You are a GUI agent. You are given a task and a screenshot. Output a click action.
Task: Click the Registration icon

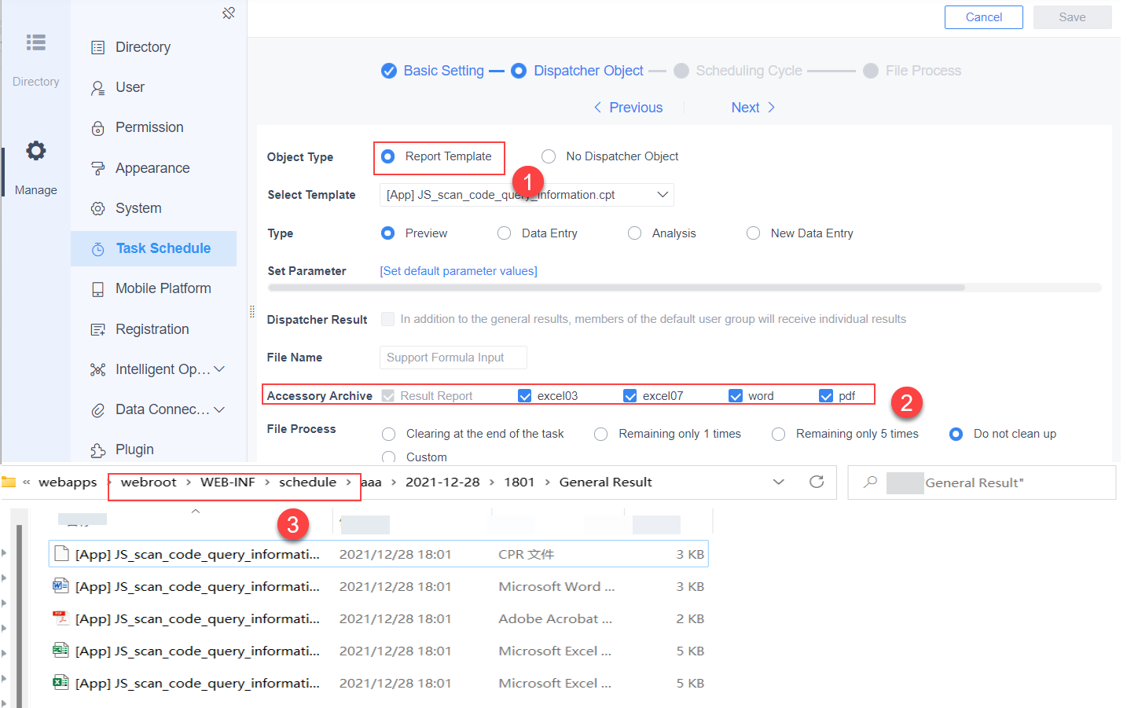pos(97,328)
